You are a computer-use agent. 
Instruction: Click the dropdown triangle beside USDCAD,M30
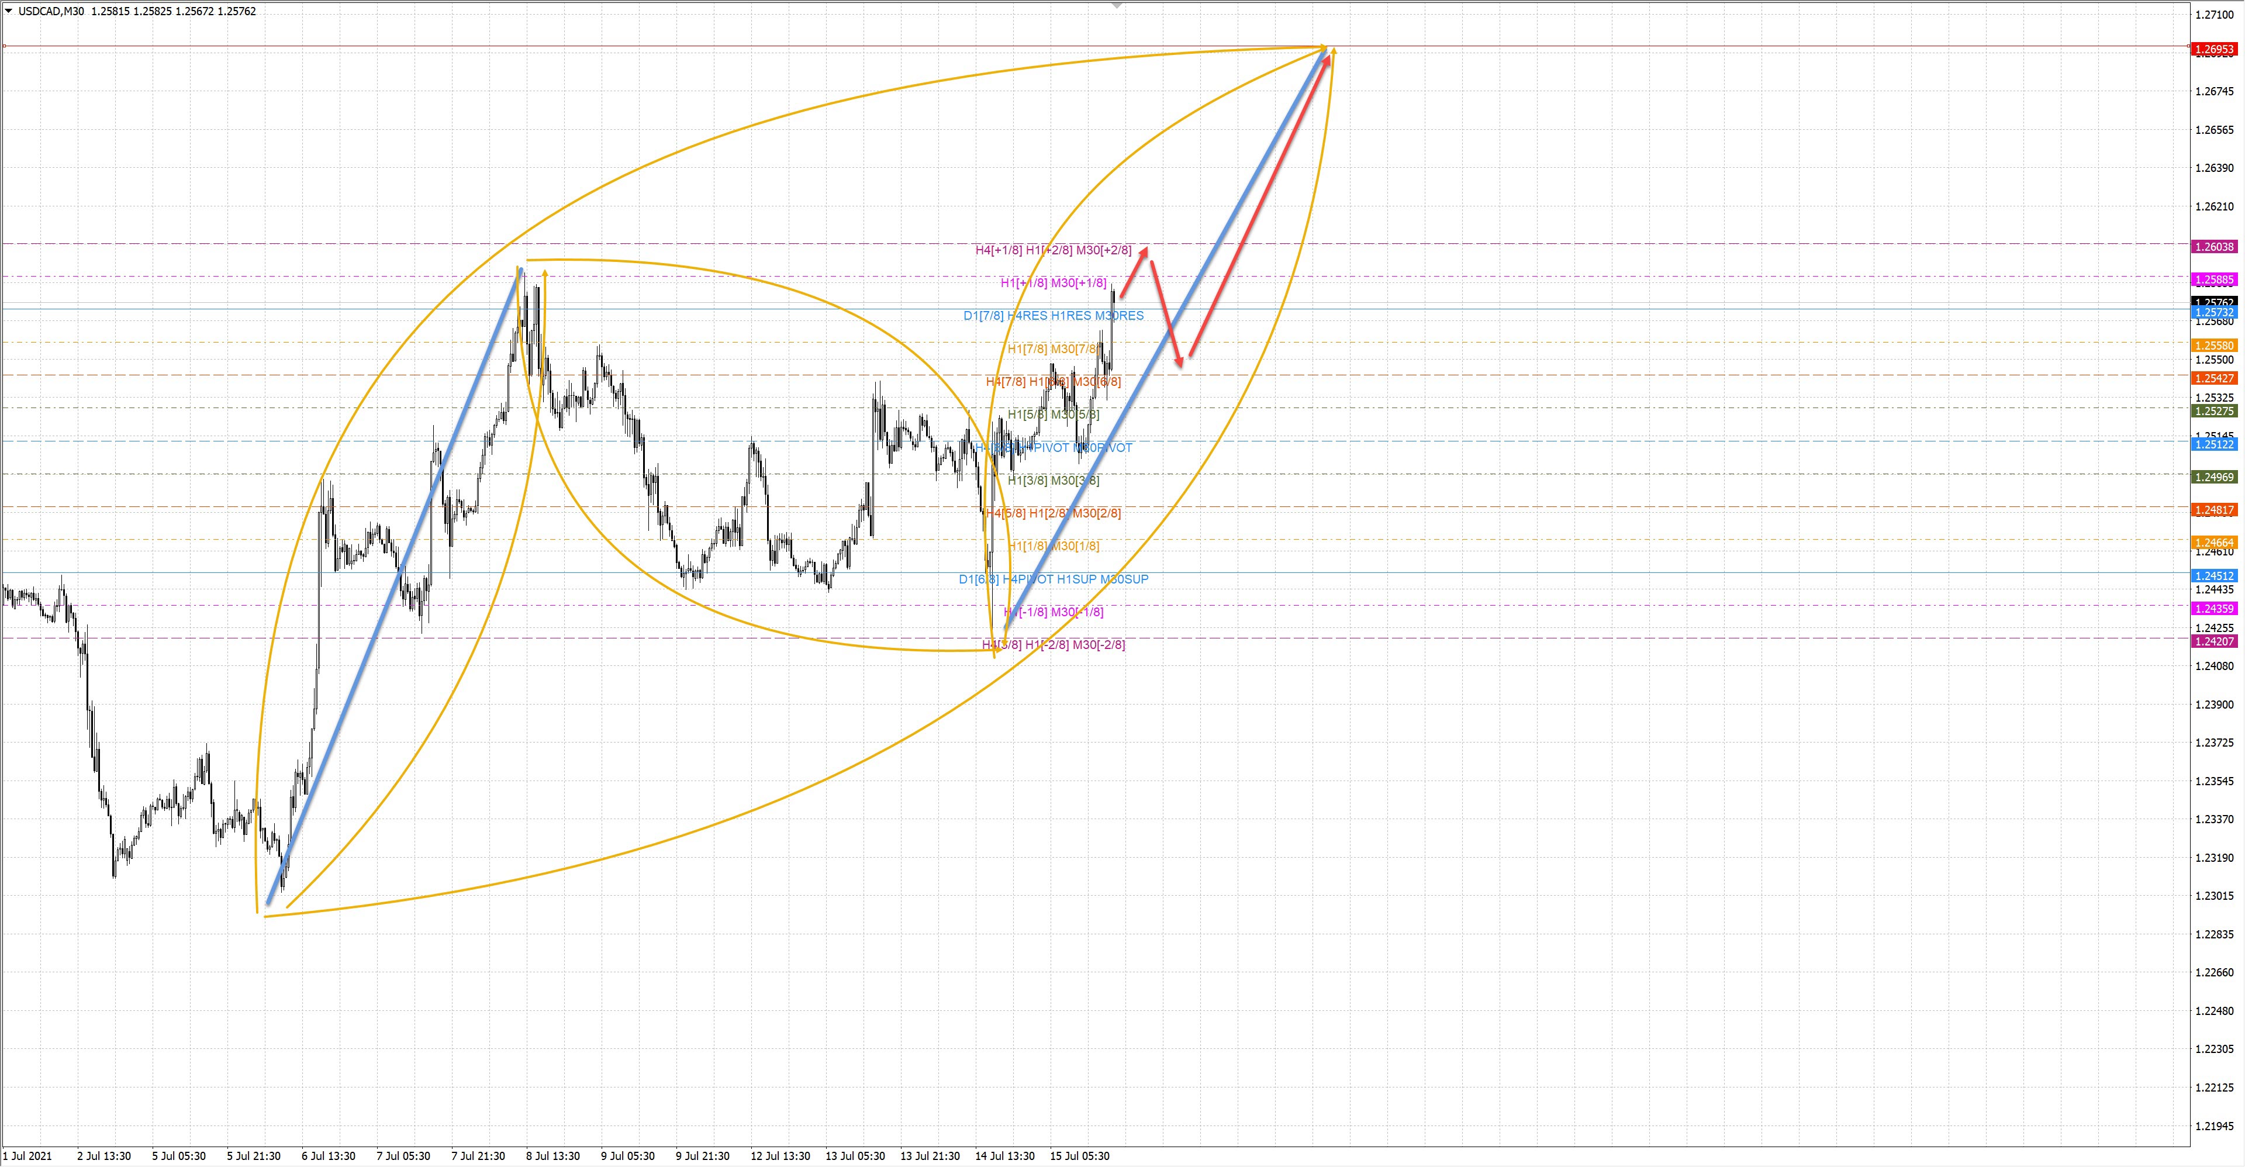9,11
